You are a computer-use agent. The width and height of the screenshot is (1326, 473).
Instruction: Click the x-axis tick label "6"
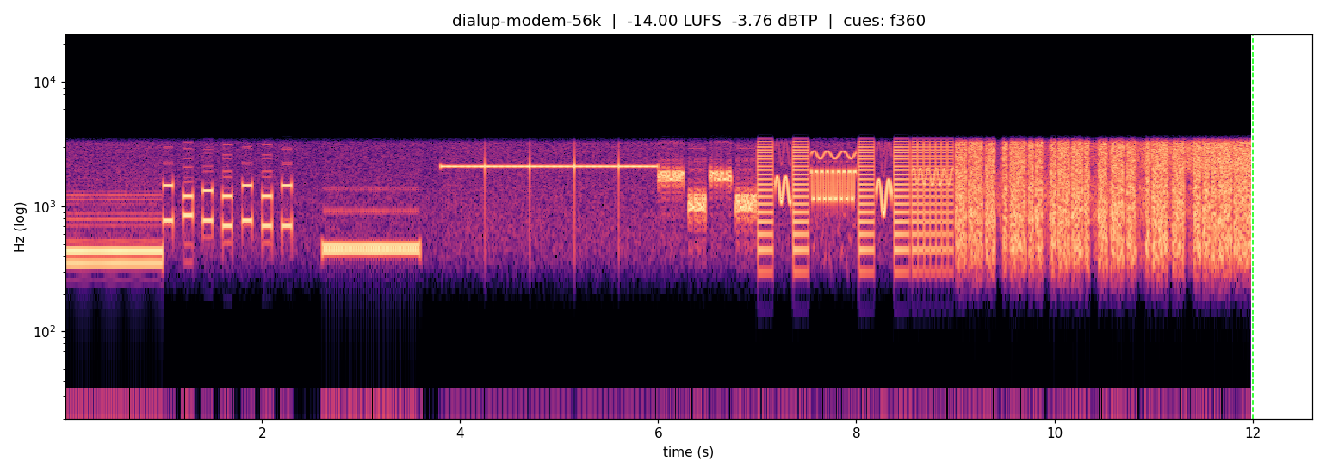[658, 434]
